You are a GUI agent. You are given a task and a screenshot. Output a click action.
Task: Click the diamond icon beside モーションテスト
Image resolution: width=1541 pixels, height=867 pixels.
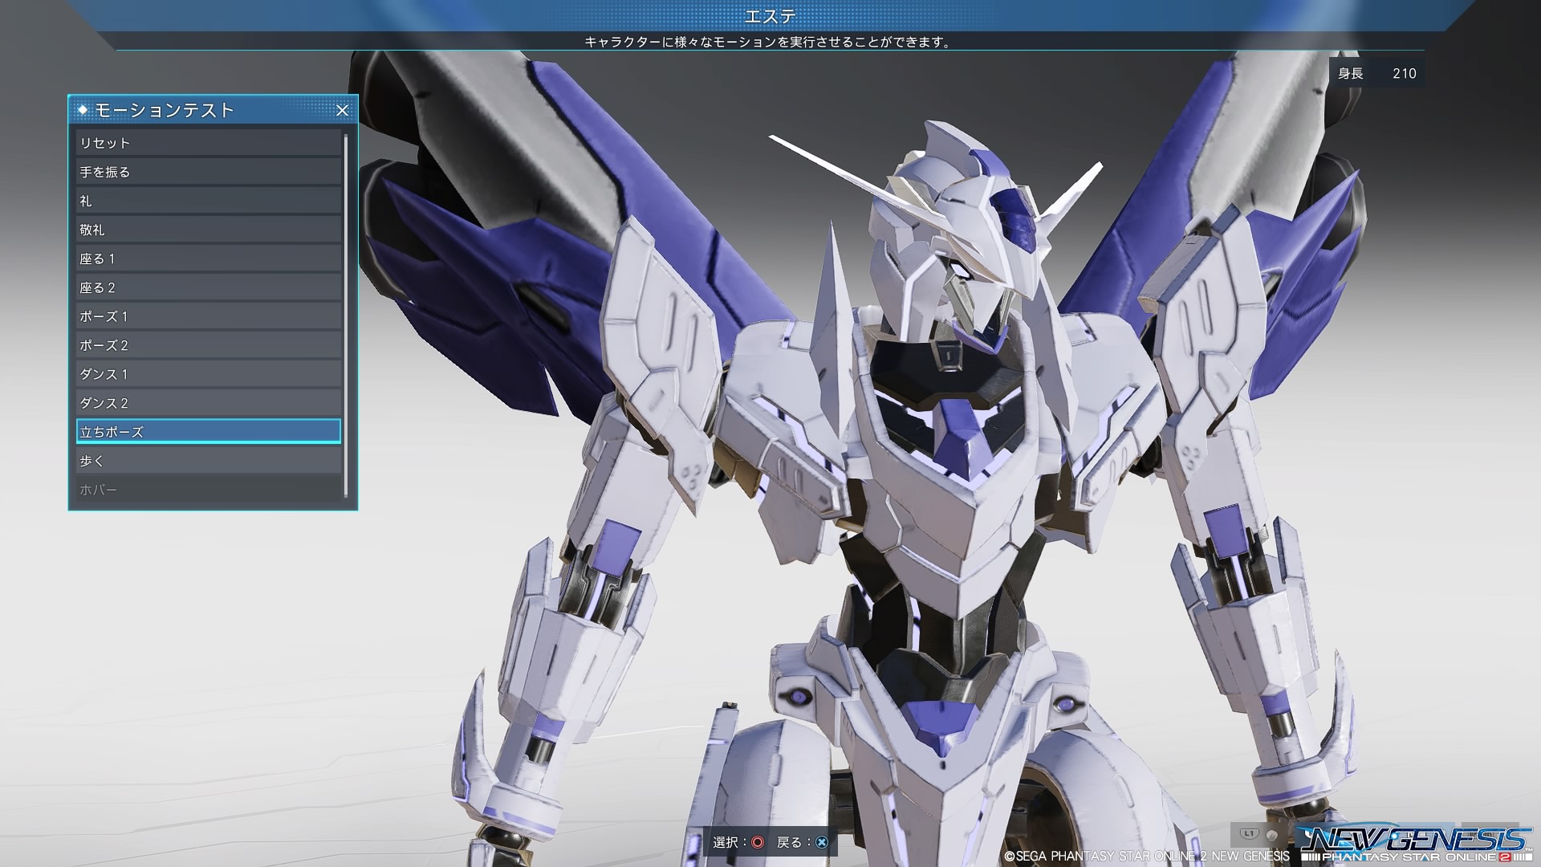[83, 109]
